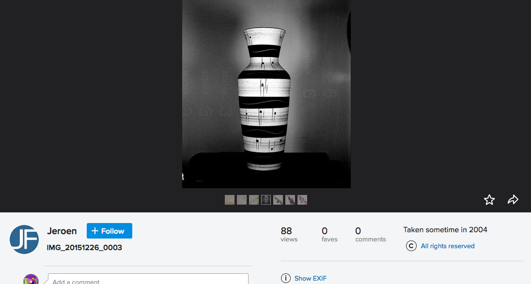Click into the Add a comment field
The height and width of the screenshot is (284, 531).
[x=148, y=279]
